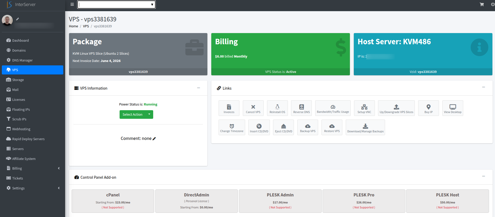The image size is (495, 217).
Task: Click the Cancel VPS tile
Action: (x=253, y=108)
